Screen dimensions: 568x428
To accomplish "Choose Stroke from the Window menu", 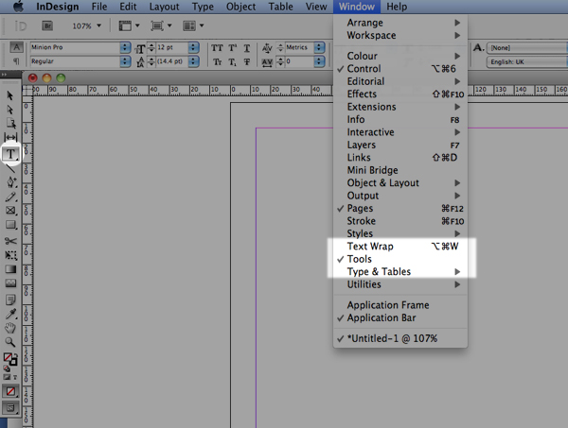I will click(400, 221).
